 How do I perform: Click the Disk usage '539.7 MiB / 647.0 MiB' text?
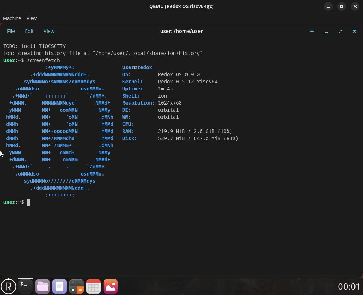189,138
